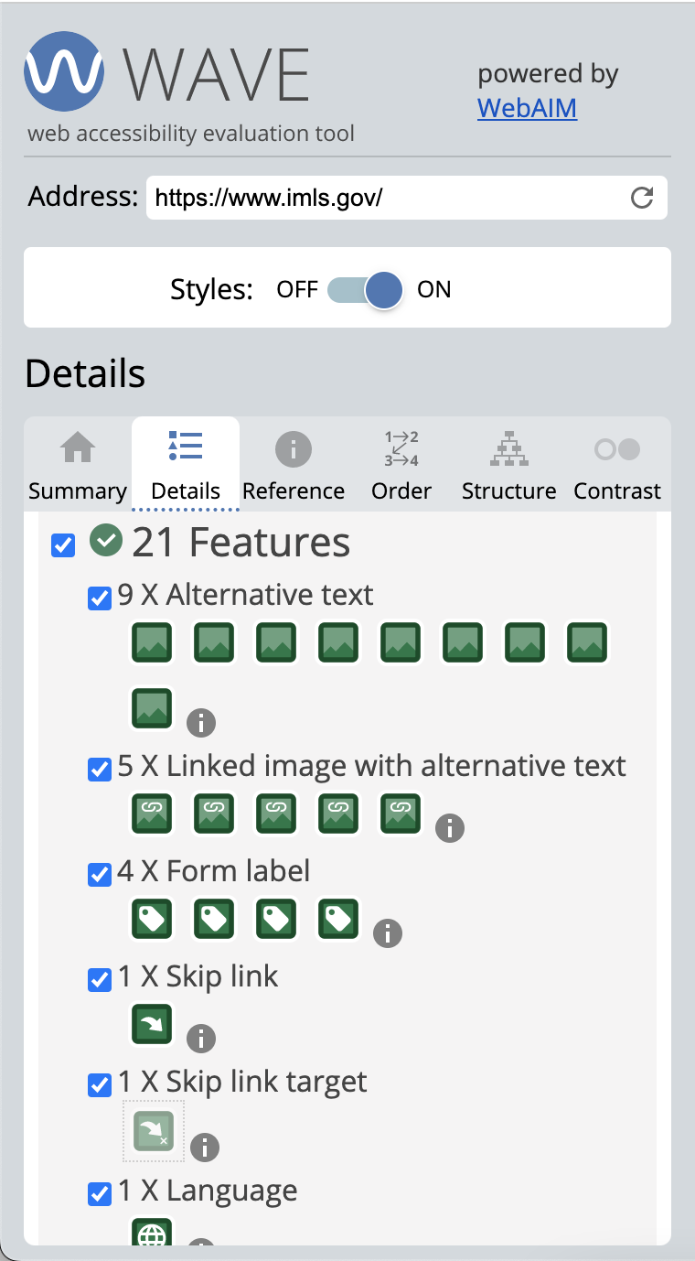Switch to the Contrast tab
The width and height of the screenshot is (695, 1261).
point(617,464)
